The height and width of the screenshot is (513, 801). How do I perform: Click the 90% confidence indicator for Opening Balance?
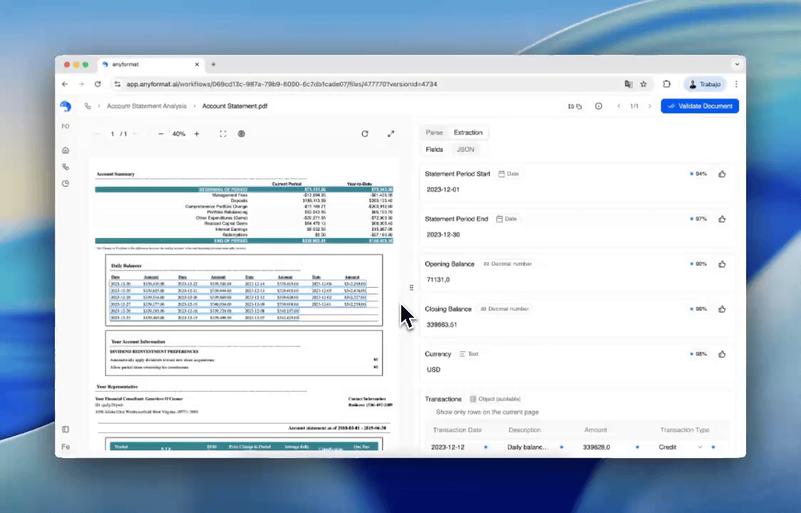(x=698, y=264)
